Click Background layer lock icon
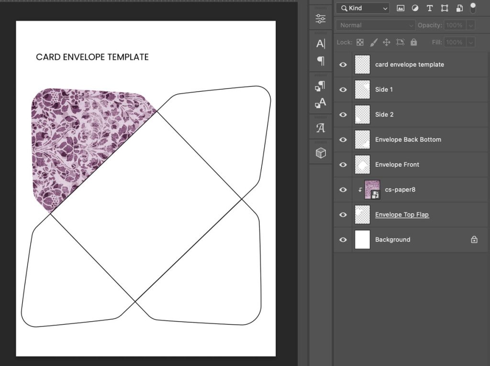This screenshot has height=366, width=490. point(474,240)
